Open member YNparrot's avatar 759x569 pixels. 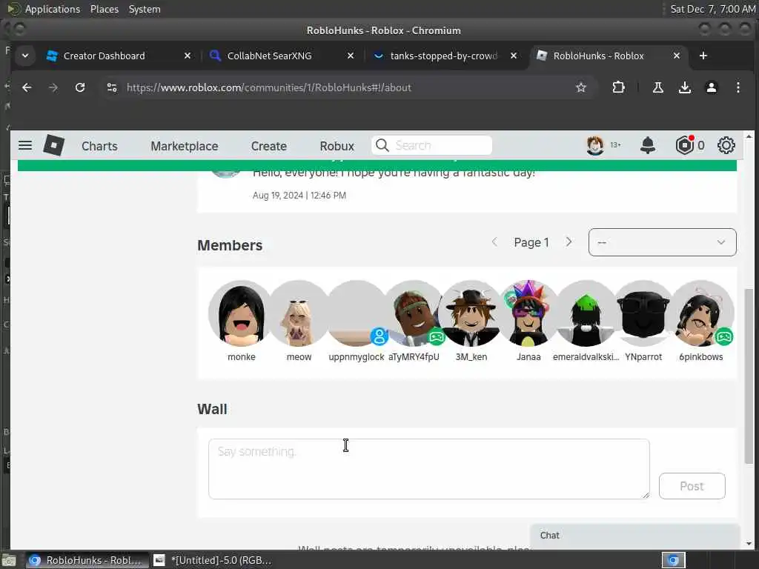click(643, 313)
